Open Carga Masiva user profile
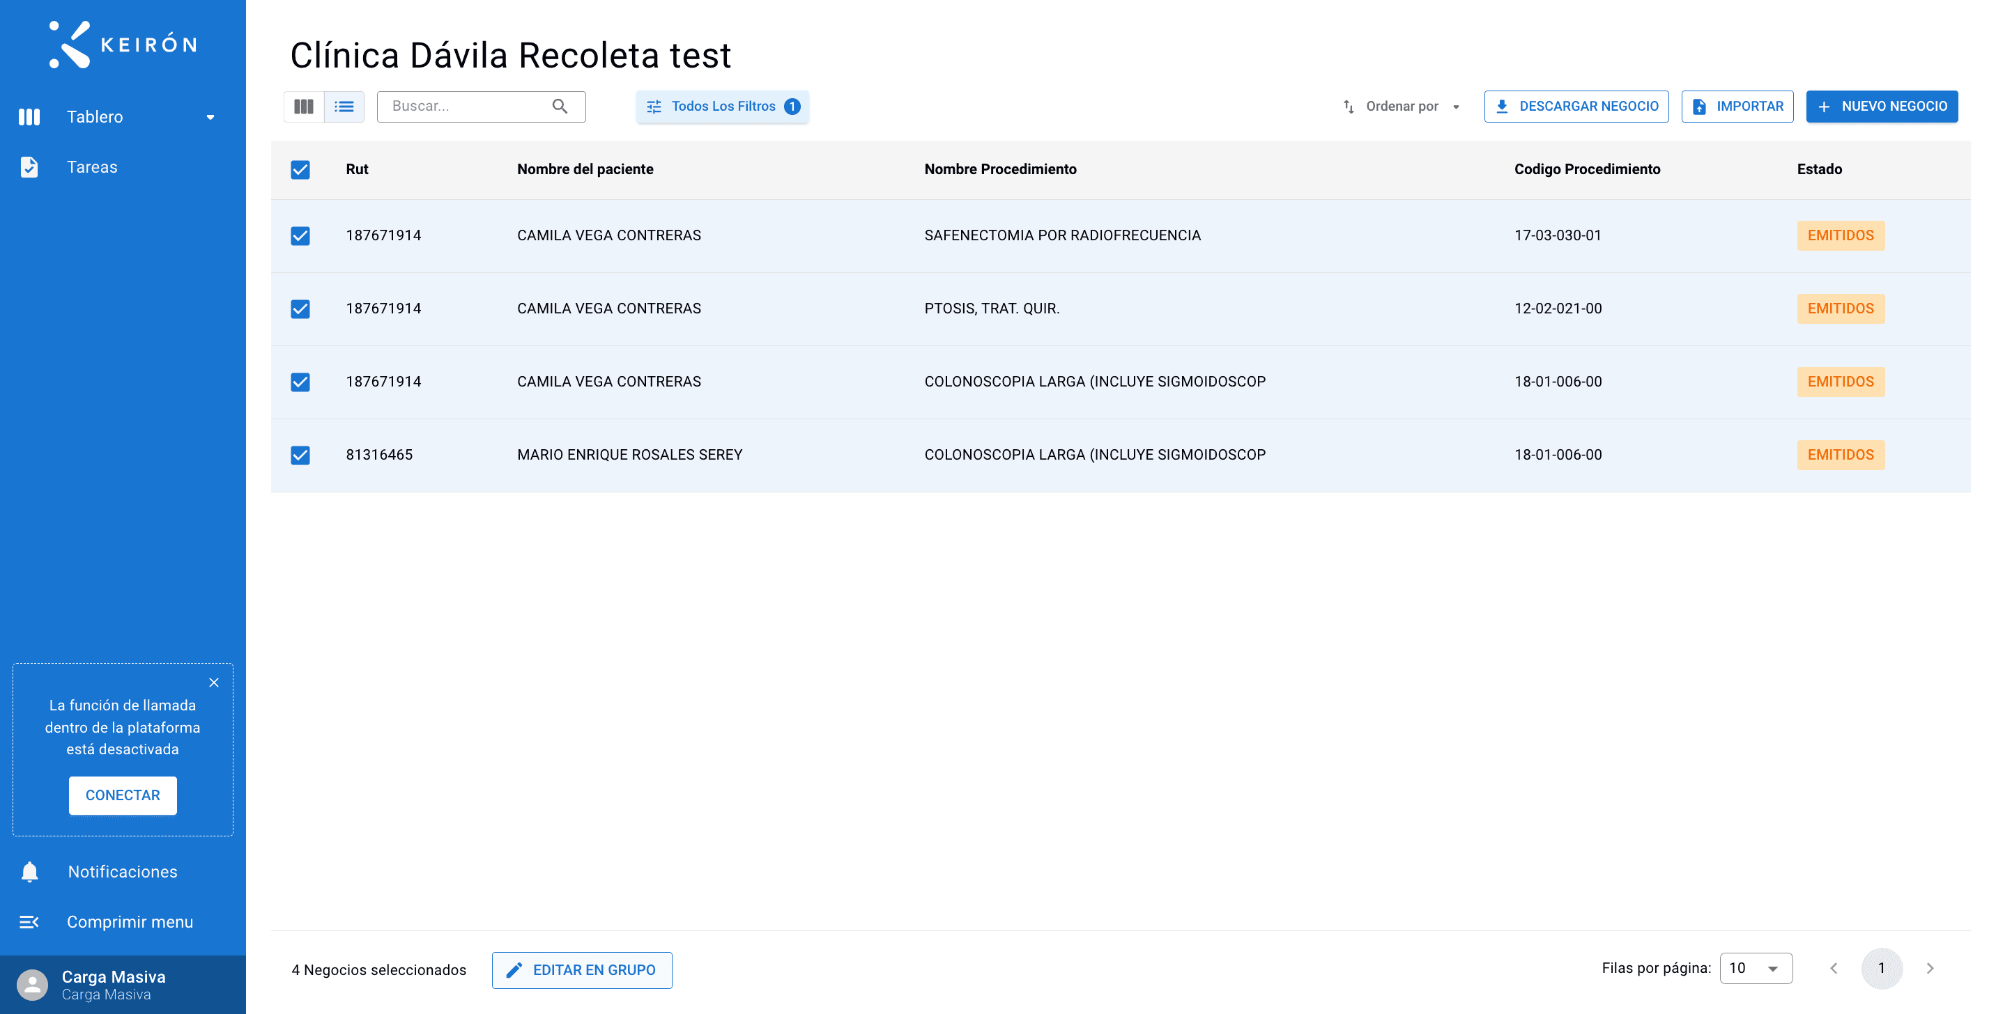 123,985
